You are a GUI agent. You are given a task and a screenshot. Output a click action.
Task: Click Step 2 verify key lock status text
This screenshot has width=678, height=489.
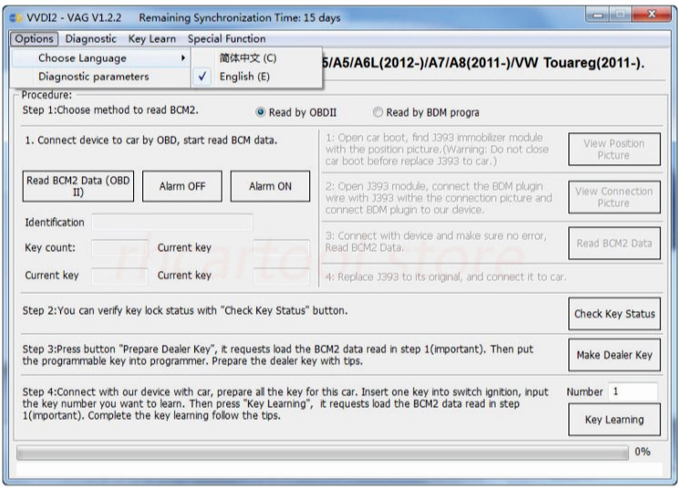click(185, 310)
